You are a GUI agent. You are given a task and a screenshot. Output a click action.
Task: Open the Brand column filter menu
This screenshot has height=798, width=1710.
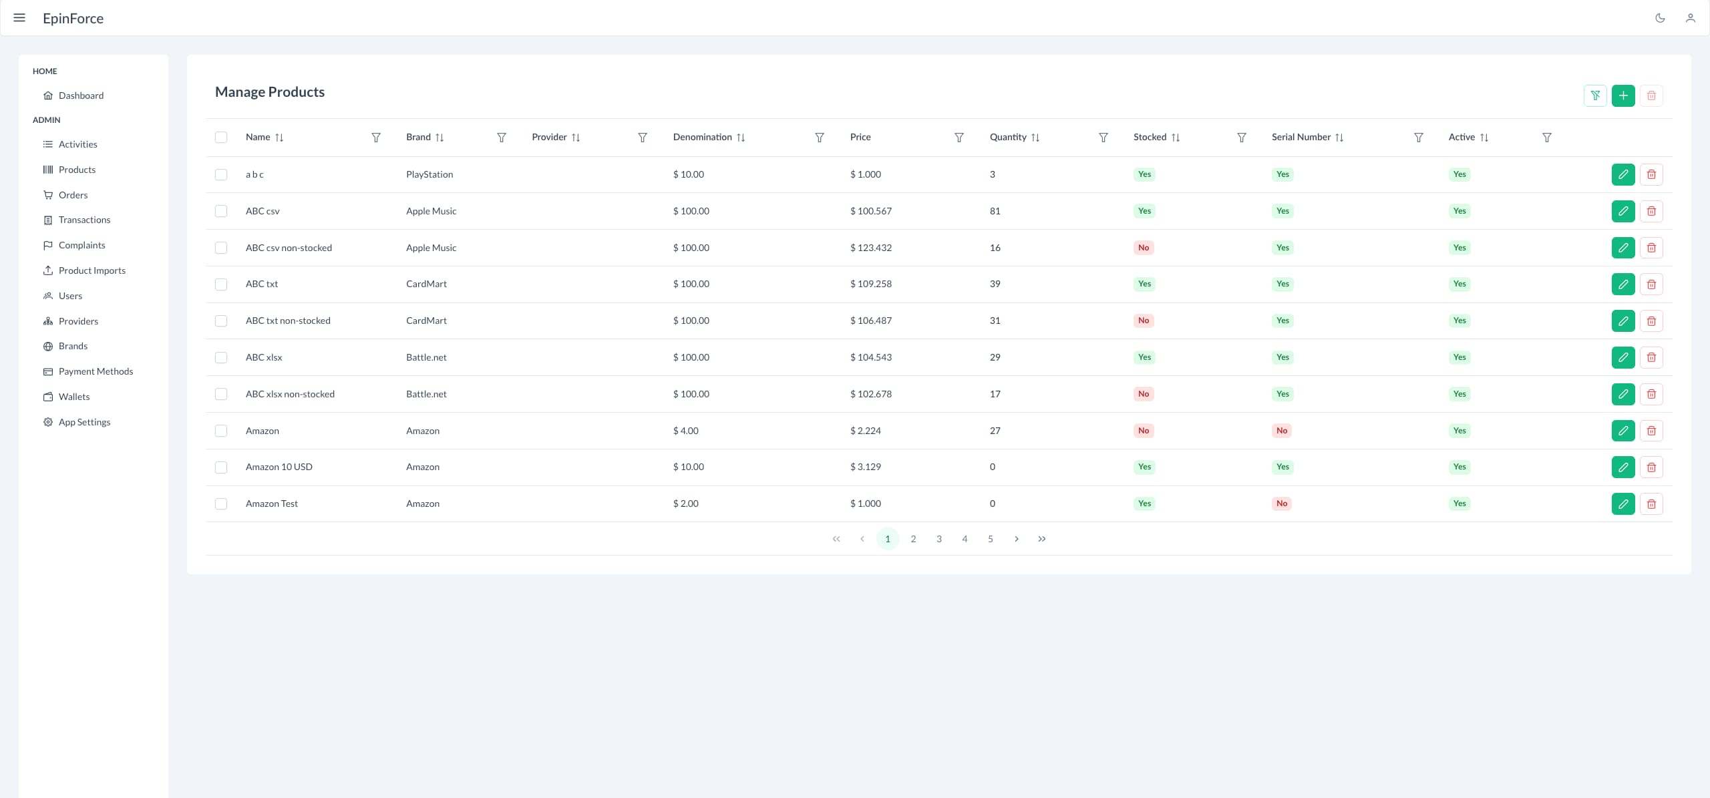coord(502,138)
